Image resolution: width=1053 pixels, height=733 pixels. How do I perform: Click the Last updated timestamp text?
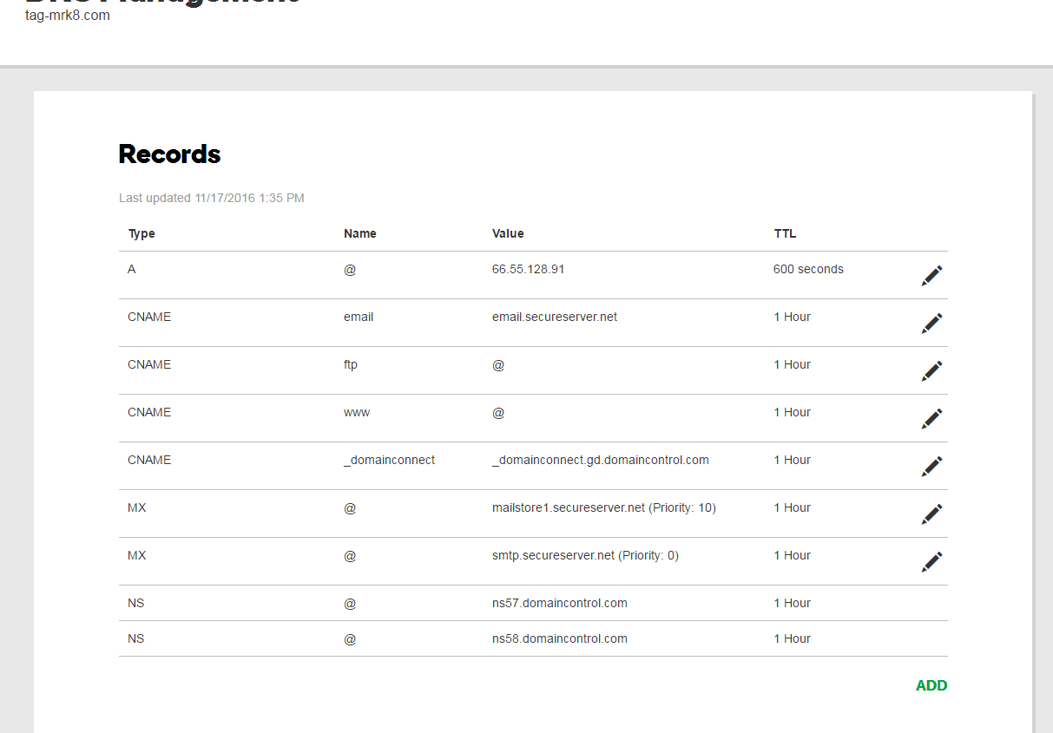click(211, 198)
